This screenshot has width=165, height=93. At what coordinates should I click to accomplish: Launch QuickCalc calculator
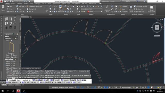click(x=123, y=12)
